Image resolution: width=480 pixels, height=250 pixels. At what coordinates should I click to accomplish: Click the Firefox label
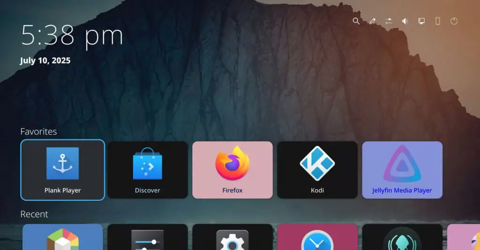pyautogui.click(x=232, y=191)
